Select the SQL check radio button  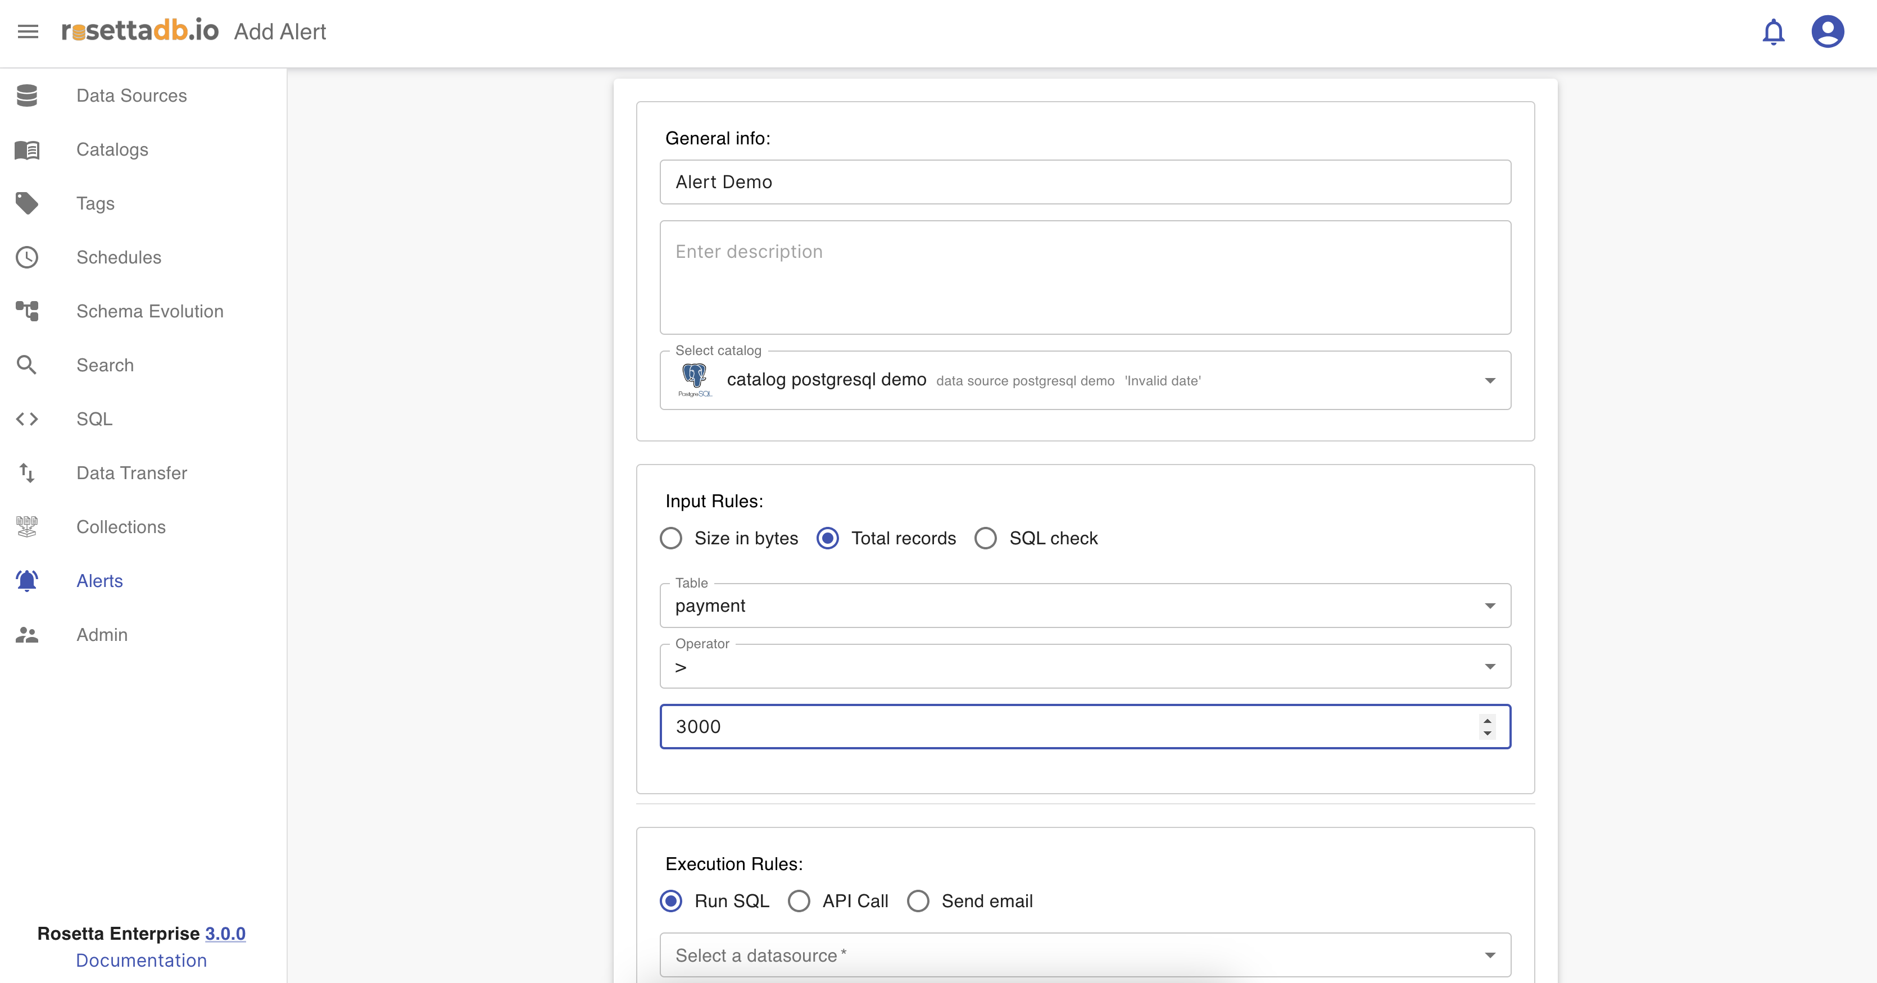985,538
